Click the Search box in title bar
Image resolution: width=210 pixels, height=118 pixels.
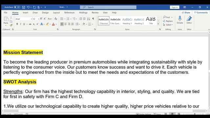click(108, 7)
